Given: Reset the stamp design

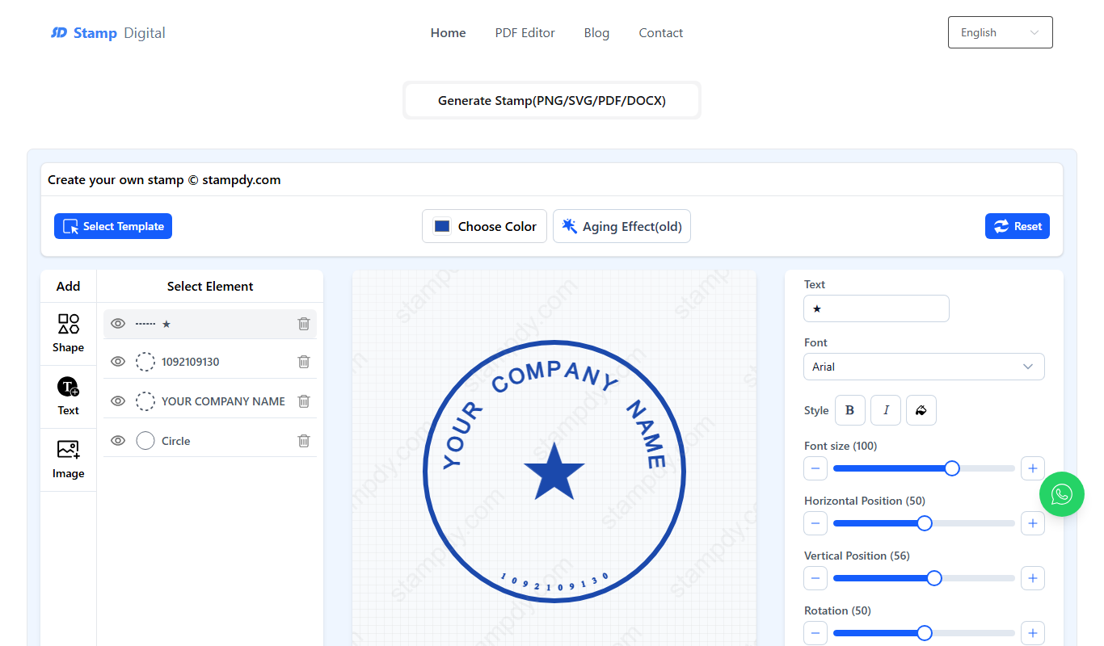Looking at the screenshot, I should click(1018, 226).
